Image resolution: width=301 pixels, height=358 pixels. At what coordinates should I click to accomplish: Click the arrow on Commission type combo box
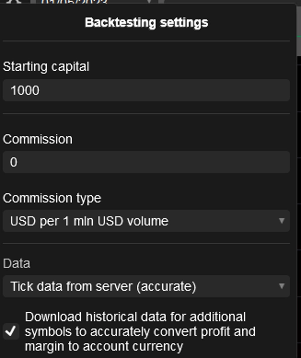click(281, 221)
